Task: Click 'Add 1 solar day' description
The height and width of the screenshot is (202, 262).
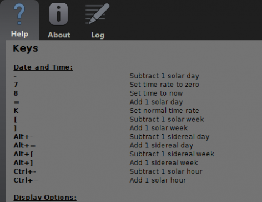Action: [156, 102]
